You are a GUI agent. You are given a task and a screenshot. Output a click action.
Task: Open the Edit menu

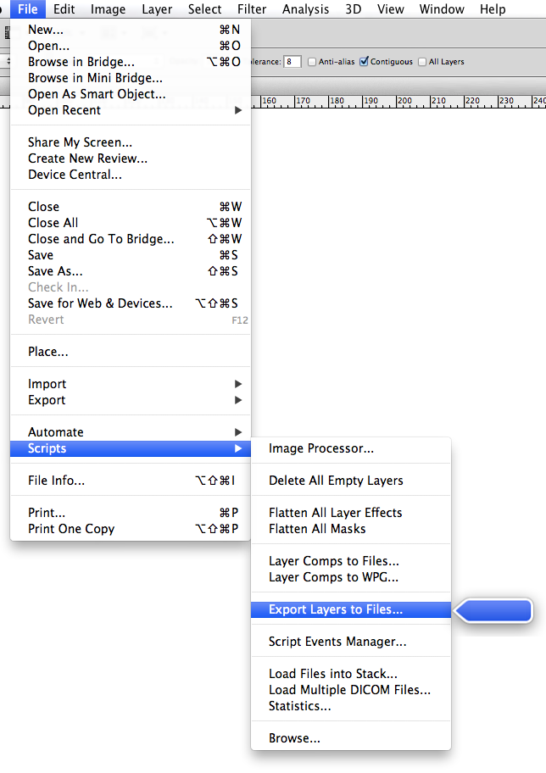point(64,8)
